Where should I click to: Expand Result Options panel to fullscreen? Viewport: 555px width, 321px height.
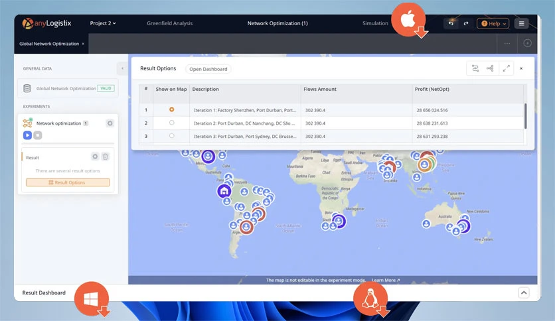click(x=506, y=68)
